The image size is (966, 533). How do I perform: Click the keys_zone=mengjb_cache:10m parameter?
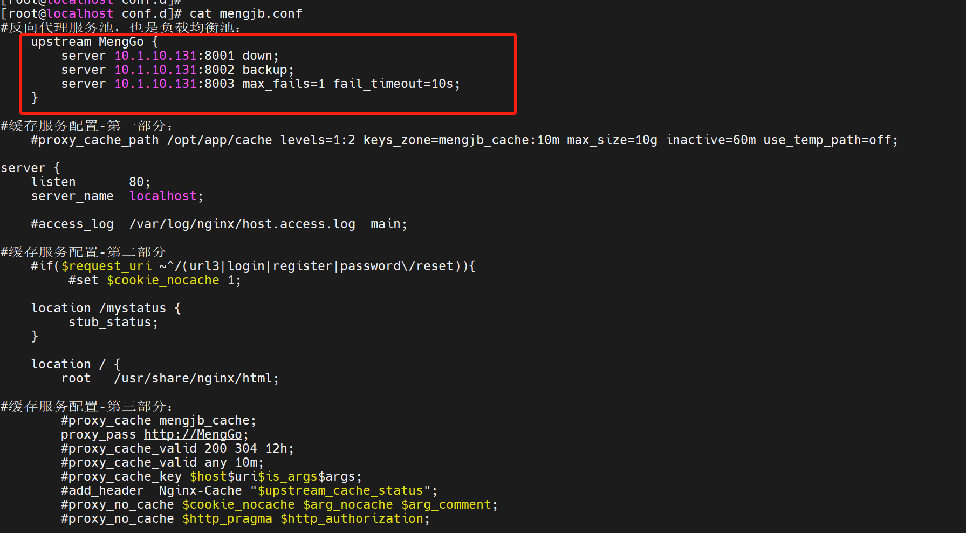(x=462, y=140)
